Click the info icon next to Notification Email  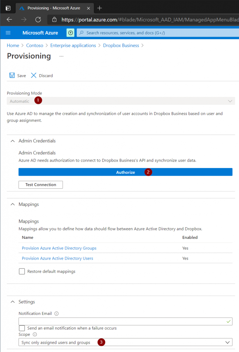(x=57, y=313)
